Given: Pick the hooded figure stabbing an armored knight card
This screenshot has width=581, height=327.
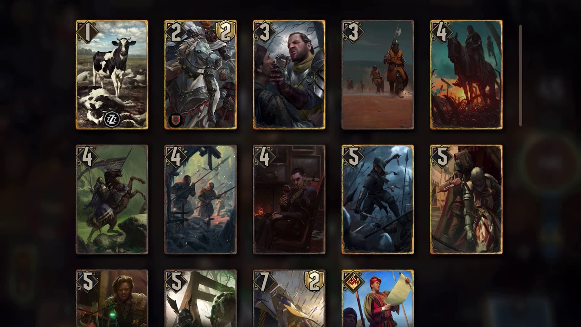Looking at the screenshot, I should coord(467,199).
